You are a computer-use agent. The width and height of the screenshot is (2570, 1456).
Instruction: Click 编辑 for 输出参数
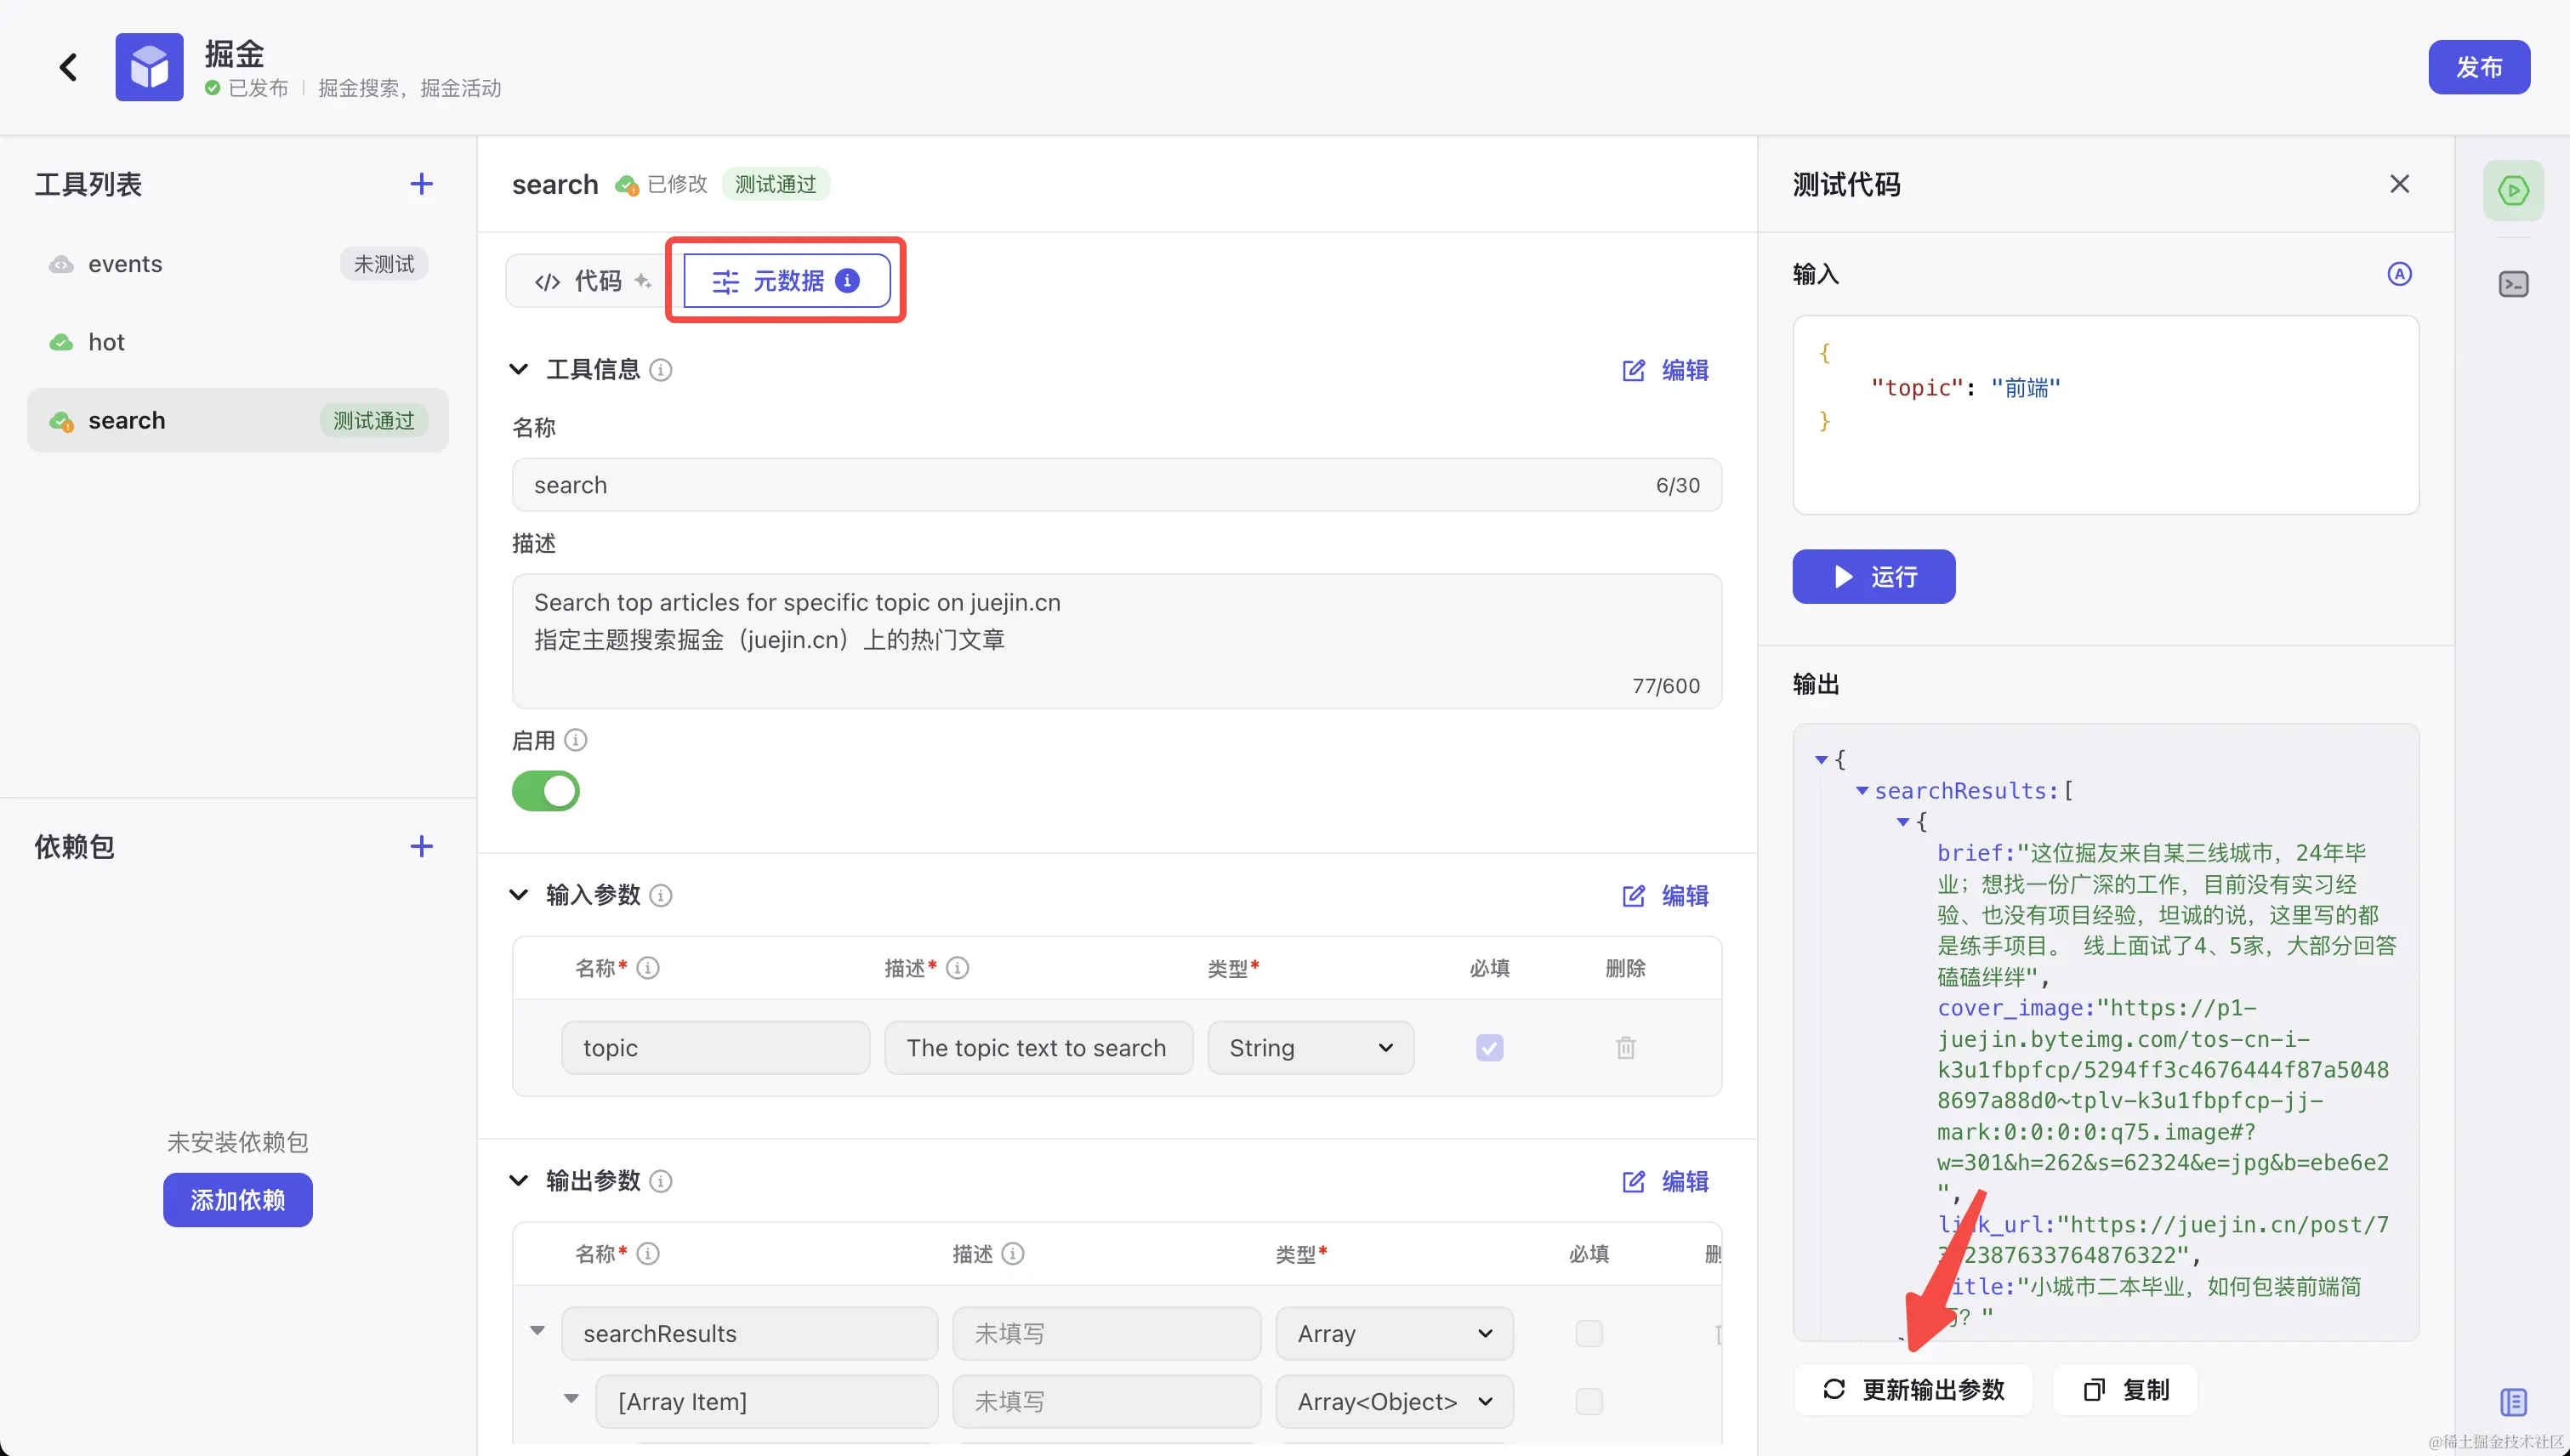coord(1665,1182)
